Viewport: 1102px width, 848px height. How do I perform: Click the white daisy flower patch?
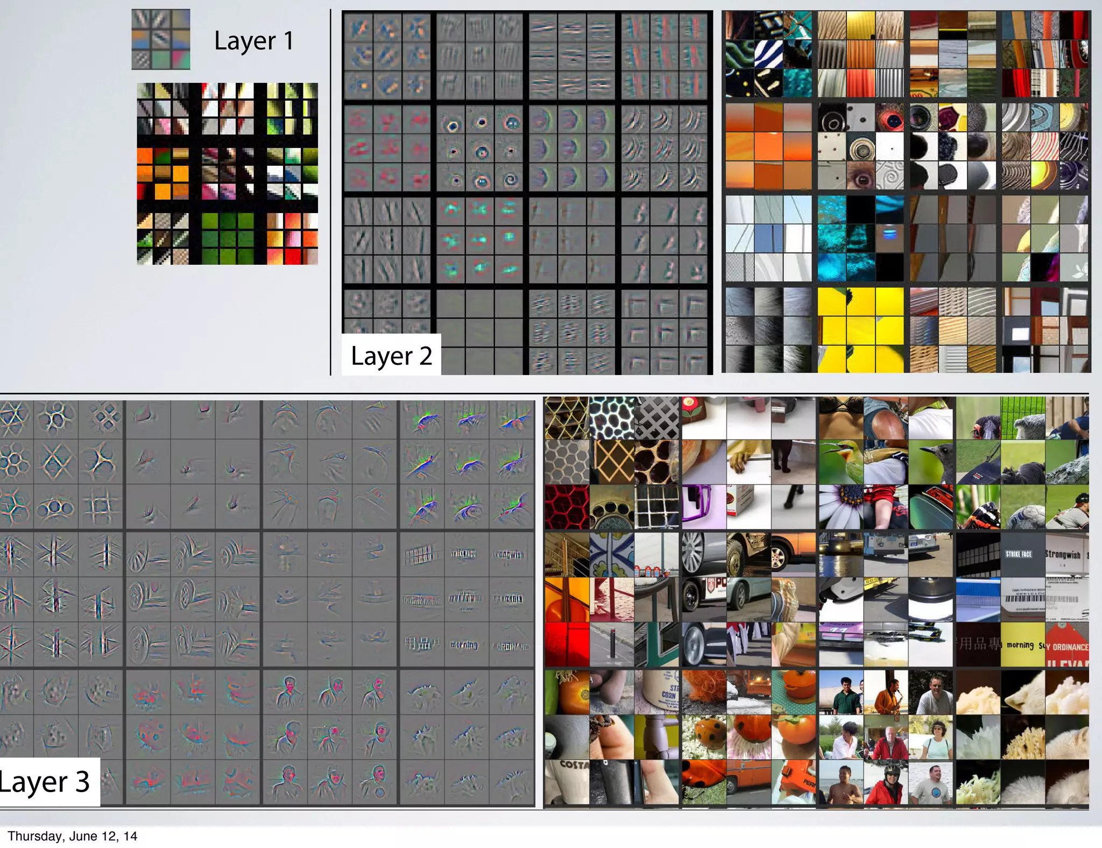pos(840,506)
